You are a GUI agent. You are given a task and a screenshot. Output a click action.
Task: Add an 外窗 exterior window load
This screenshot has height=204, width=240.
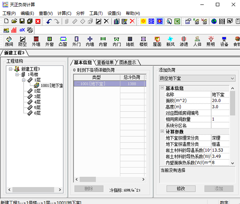[50, 41]
